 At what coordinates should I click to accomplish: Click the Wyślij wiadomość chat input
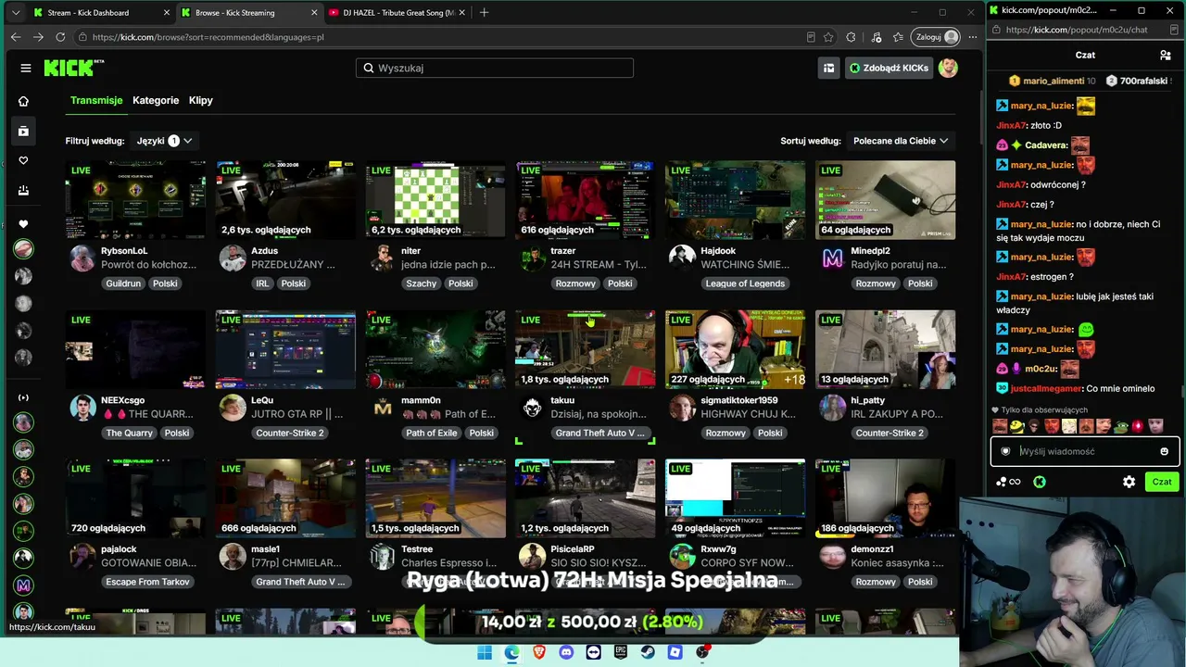pyautogui.click(x=1085, y=451)
